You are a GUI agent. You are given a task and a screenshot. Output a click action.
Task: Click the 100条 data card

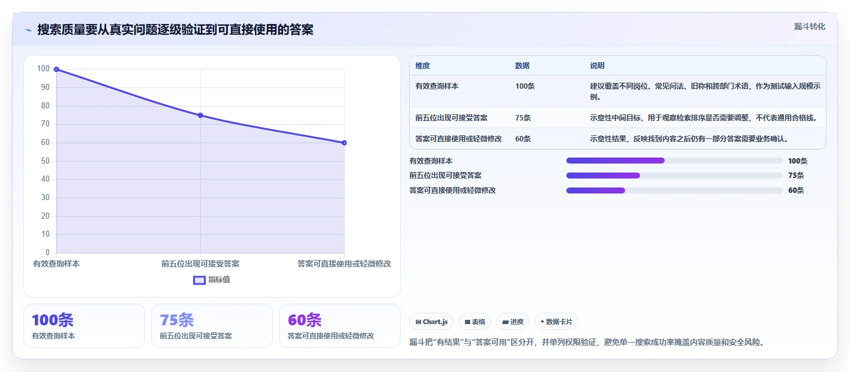[x=84, y=326]
